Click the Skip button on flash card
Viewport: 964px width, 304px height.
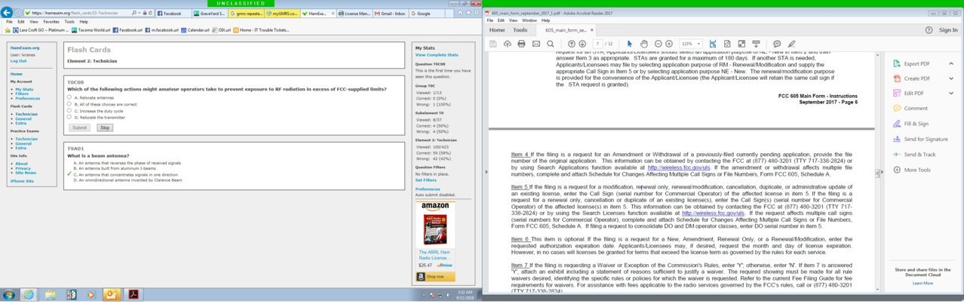[105, 128]
